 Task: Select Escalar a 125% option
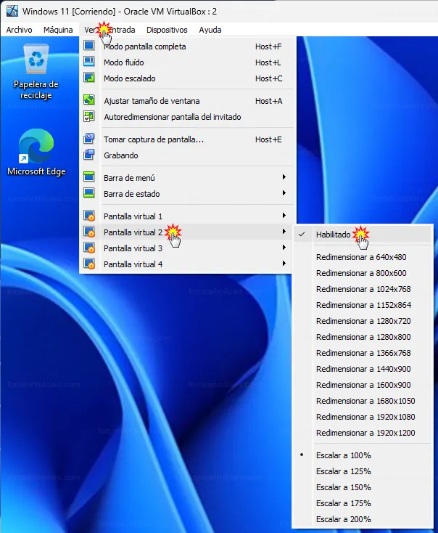click(363, 471)
